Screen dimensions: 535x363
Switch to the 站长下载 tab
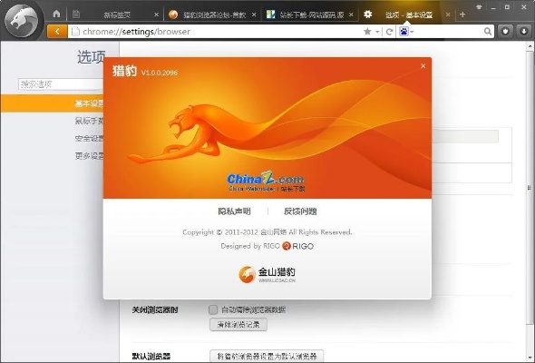[311, 15]
